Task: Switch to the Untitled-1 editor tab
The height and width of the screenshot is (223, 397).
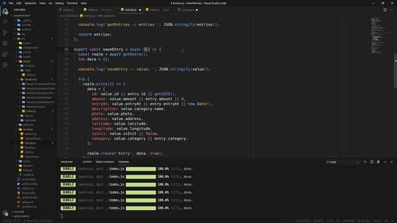Action: (187, 10)
